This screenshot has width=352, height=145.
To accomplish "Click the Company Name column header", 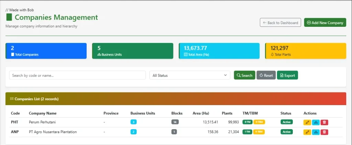I will (x=43, y=113).
